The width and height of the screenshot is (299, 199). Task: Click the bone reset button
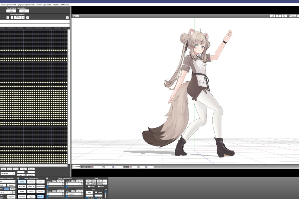click(31, 197)
